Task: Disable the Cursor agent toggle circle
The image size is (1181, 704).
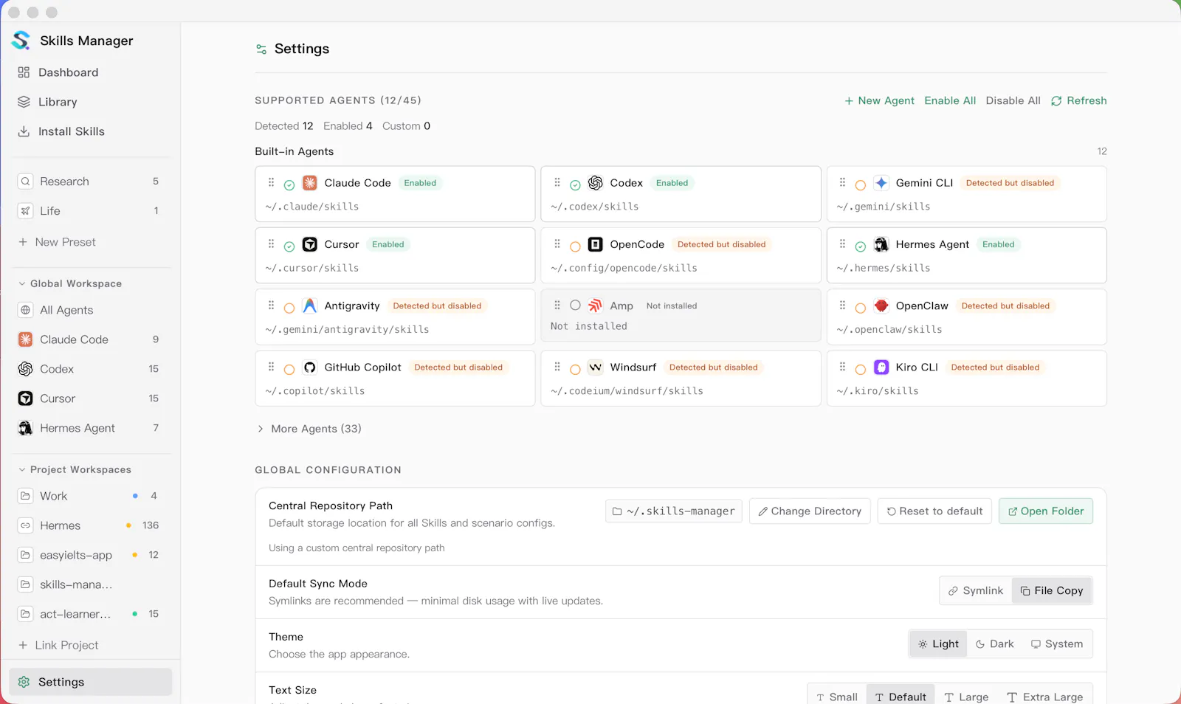Action: pyautogui.click(x=289, y=246)
